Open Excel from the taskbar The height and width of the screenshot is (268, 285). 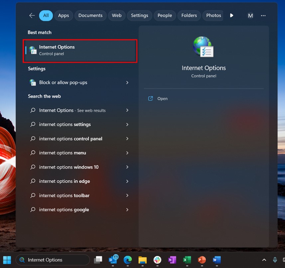(x=187, y=260)
